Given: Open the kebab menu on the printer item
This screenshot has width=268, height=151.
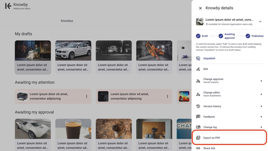Looking at the screenshot, I should (87, 96).
